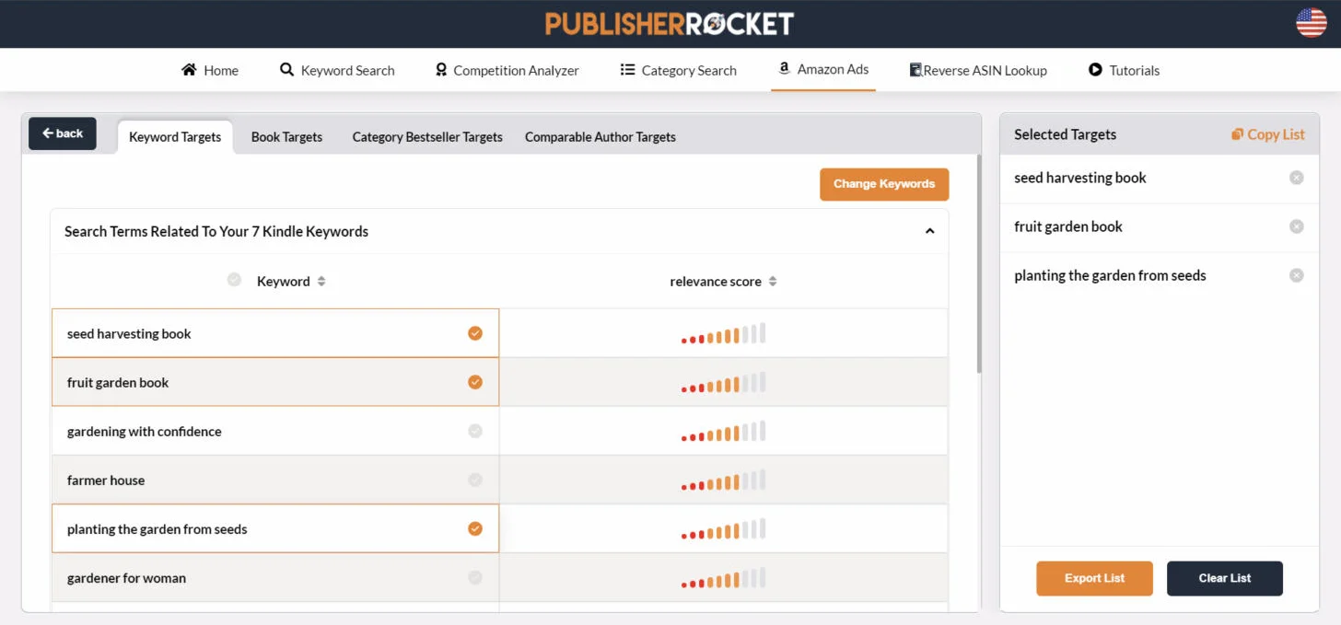1341x625 pixels.
Task: Remove fruit garden book from selected targets
Action: [x=1297, y=226]
